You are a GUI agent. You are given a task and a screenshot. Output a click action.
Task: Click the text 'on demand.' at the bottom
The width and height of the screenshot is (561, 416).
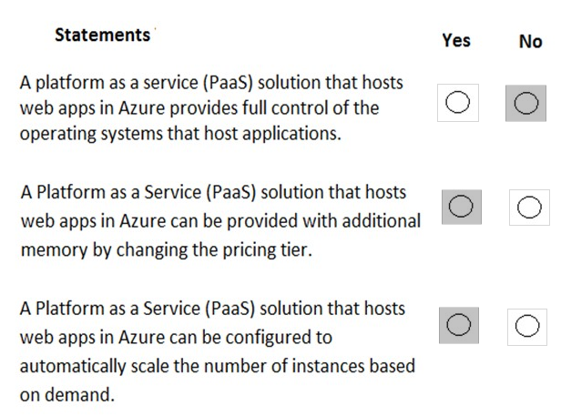tap(66, 395)
